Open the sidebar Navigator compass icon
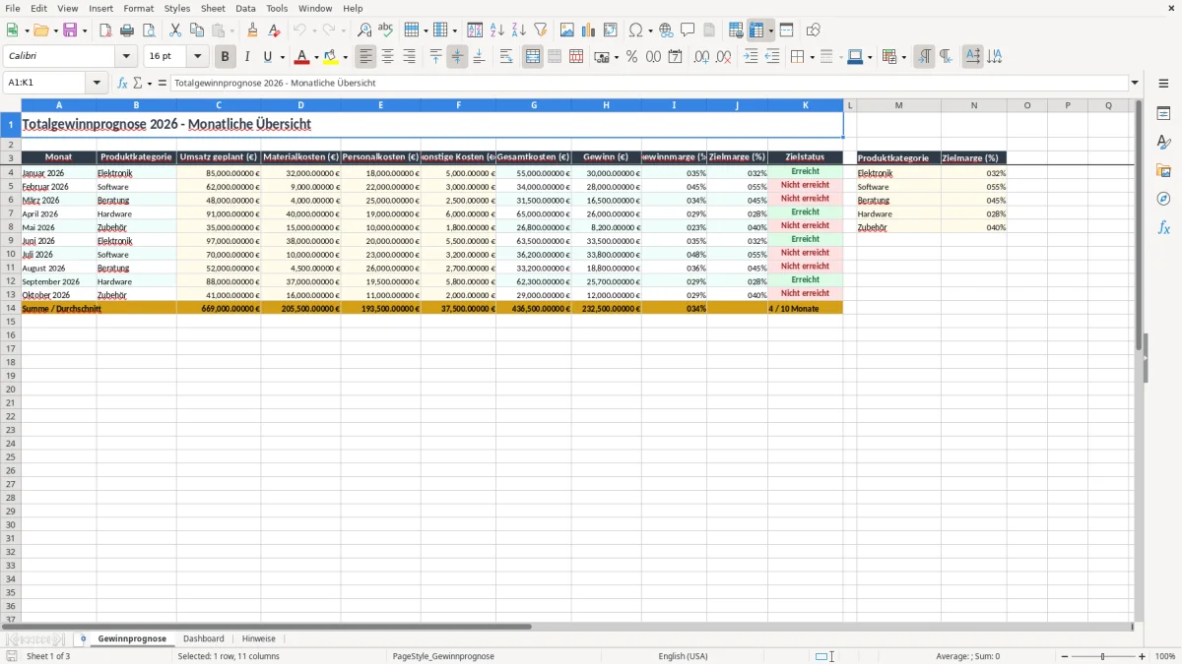The width and height of the screenshot is (1182, 664). point(1163,199)
